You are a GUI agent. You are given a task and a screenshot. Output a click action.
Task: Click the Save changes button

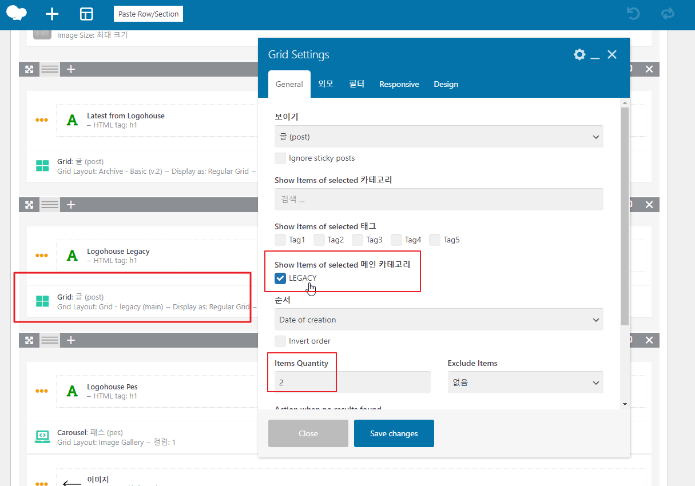[394, 433]
